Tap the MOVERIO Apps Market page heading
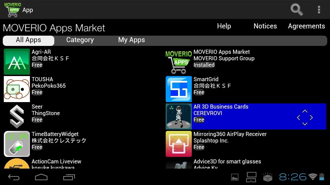This screenshot has height=185, width=330. pyautogui.click(x=54, y=28)
